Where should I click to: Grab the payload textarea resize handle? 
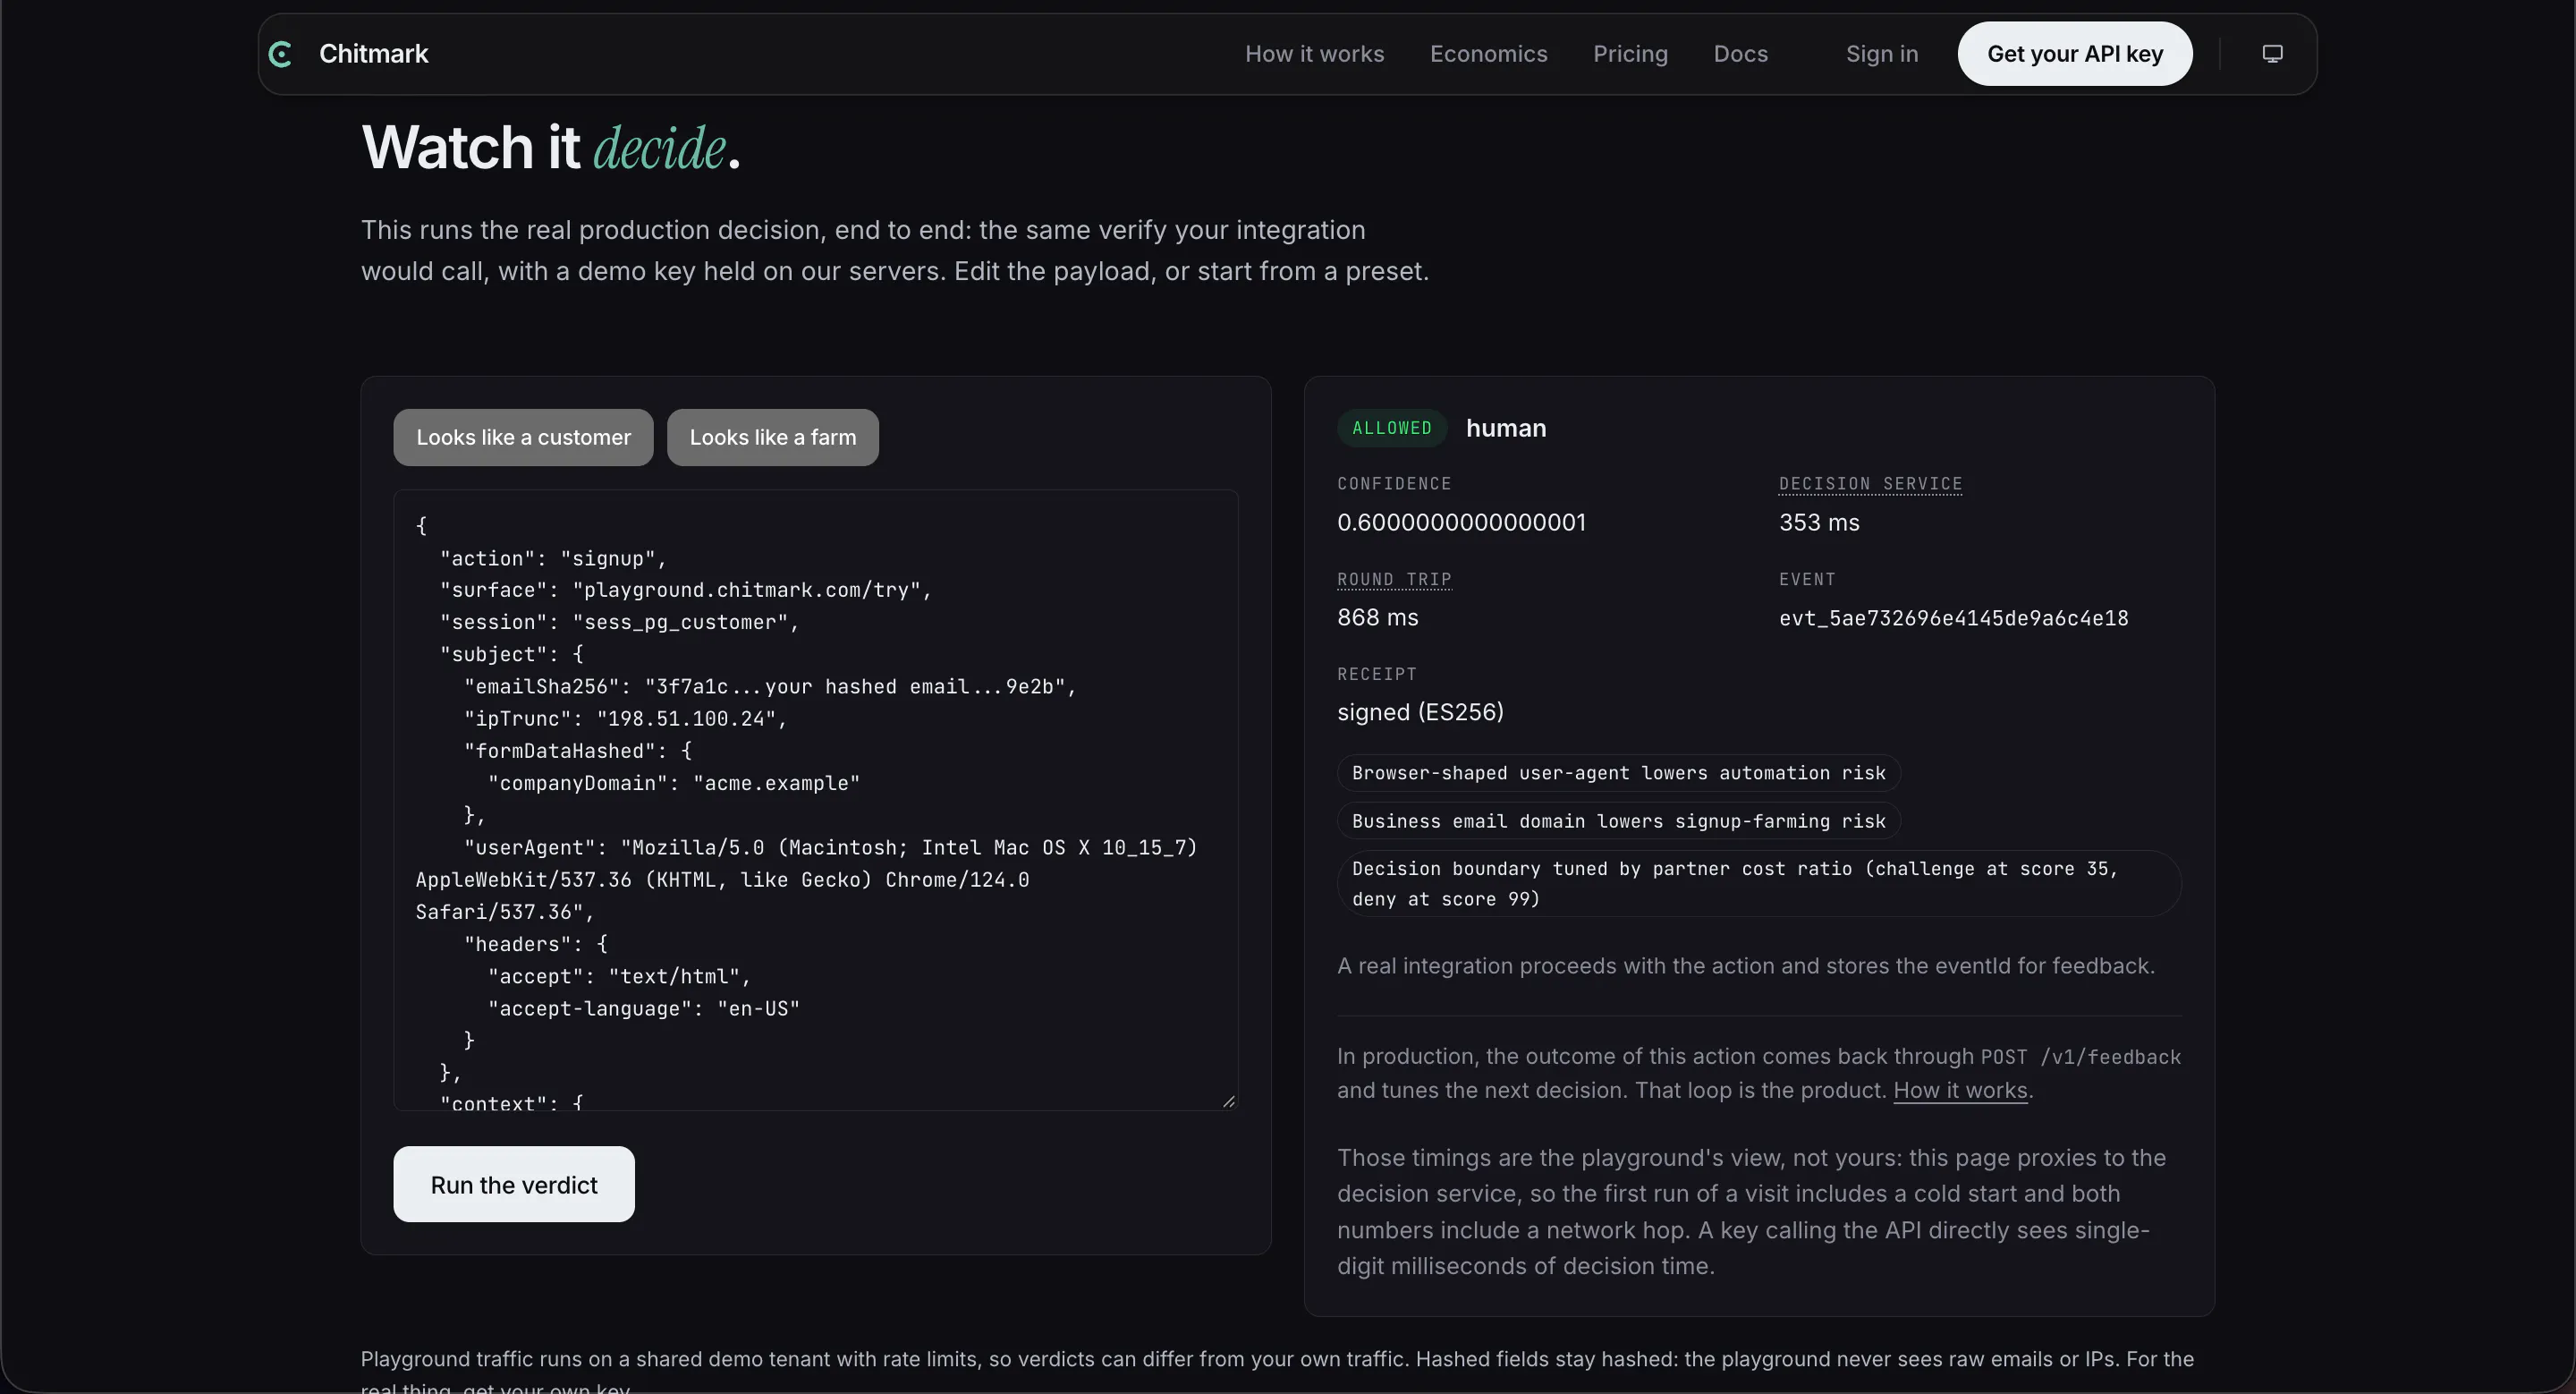1228,1101
